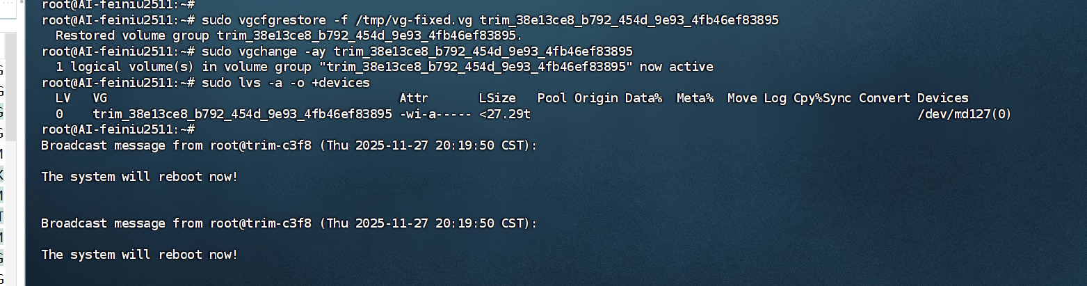
Task: Click the LV column header
Action: click(63, 98)
